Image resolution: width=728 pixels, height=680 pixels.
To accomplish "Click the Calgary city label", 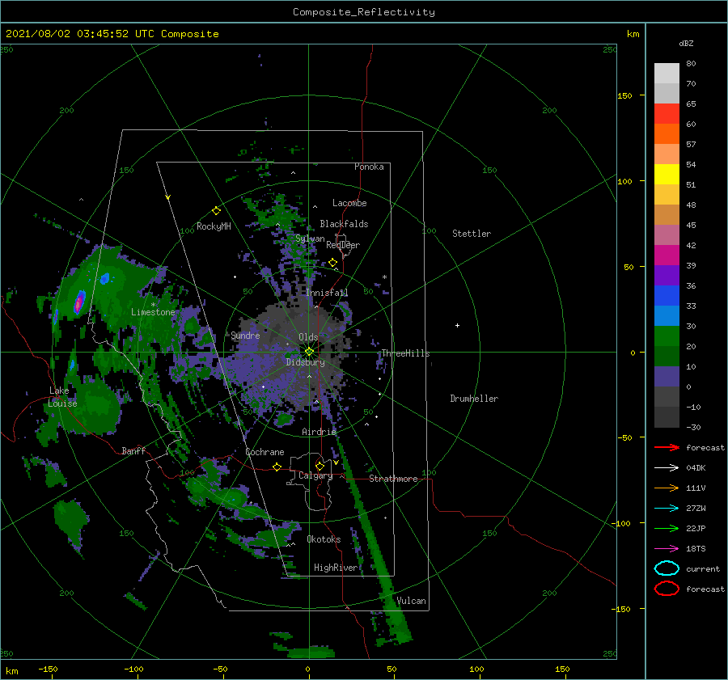I will point(315,475).
